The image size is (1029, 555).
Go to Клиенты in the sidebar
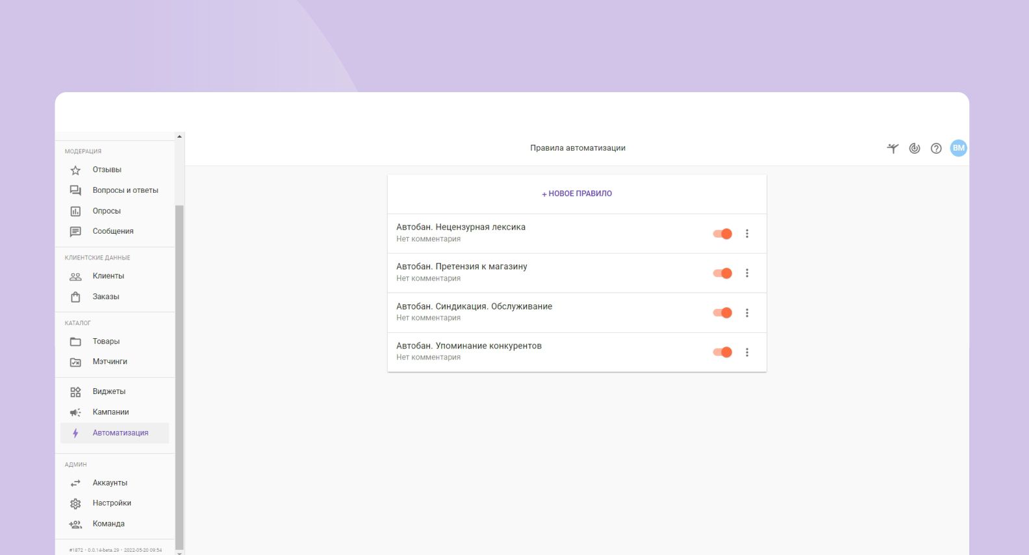(x=108, y=276)
